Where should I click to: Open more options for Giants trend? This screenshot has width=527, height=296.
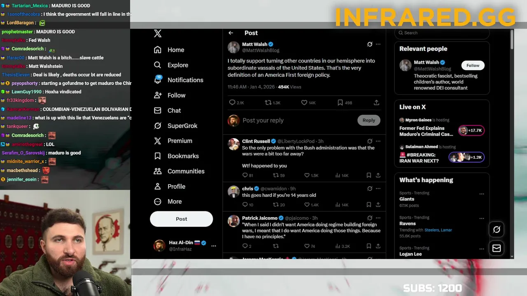coord(482,194)
